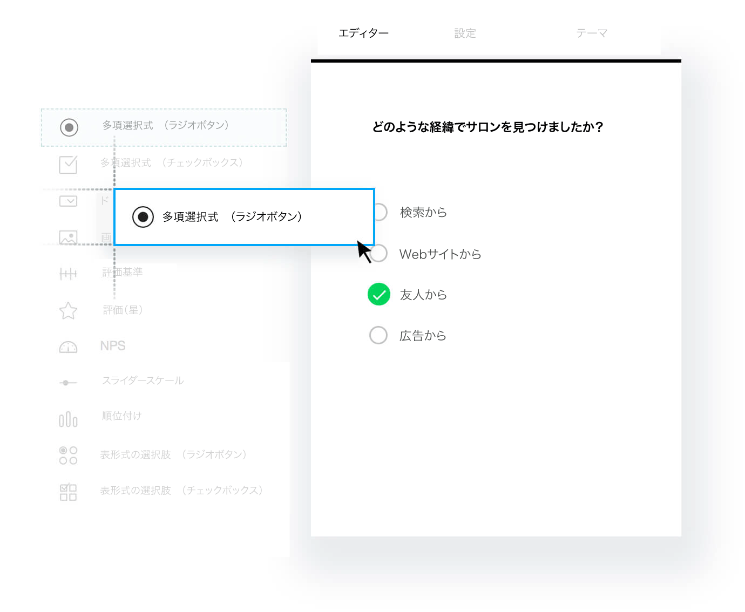
Task: Click the 多項選択式(ラジオボタン) label in the blue card
Action: point(232,217)
